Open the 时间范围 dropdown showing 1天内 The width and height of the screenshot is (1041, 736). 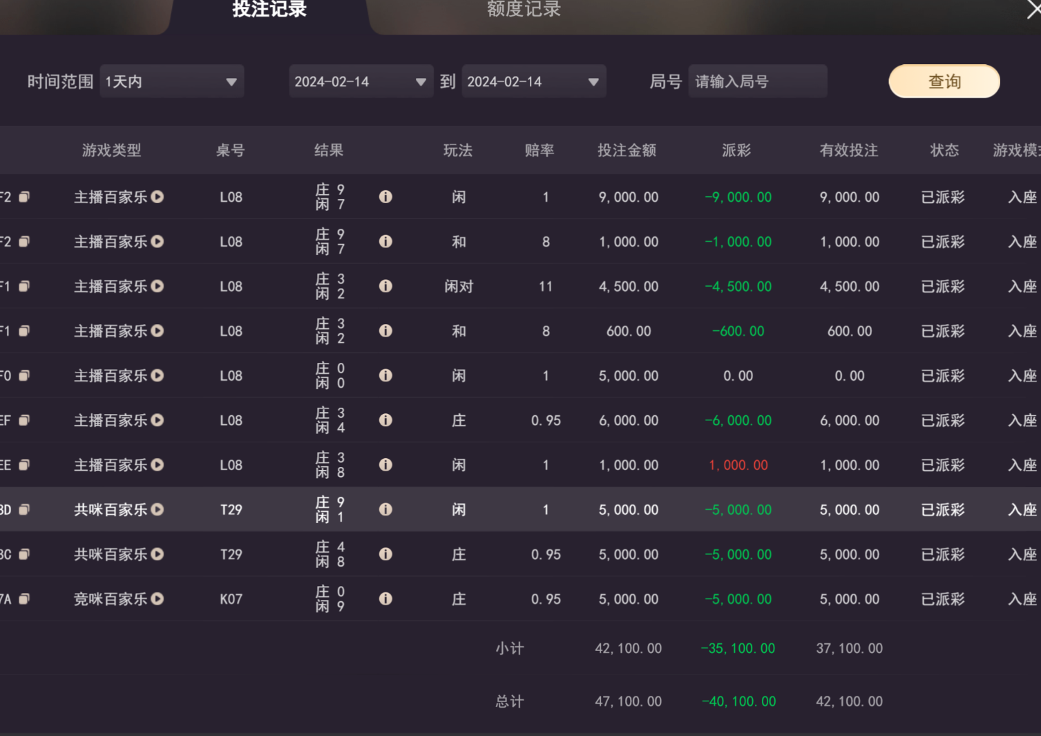(x=172, y=82)
